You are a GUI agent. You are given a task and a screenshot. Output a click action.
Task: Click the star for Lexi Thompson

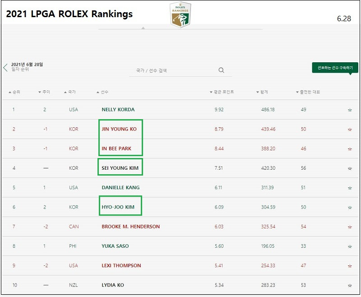tap(350, 266)
